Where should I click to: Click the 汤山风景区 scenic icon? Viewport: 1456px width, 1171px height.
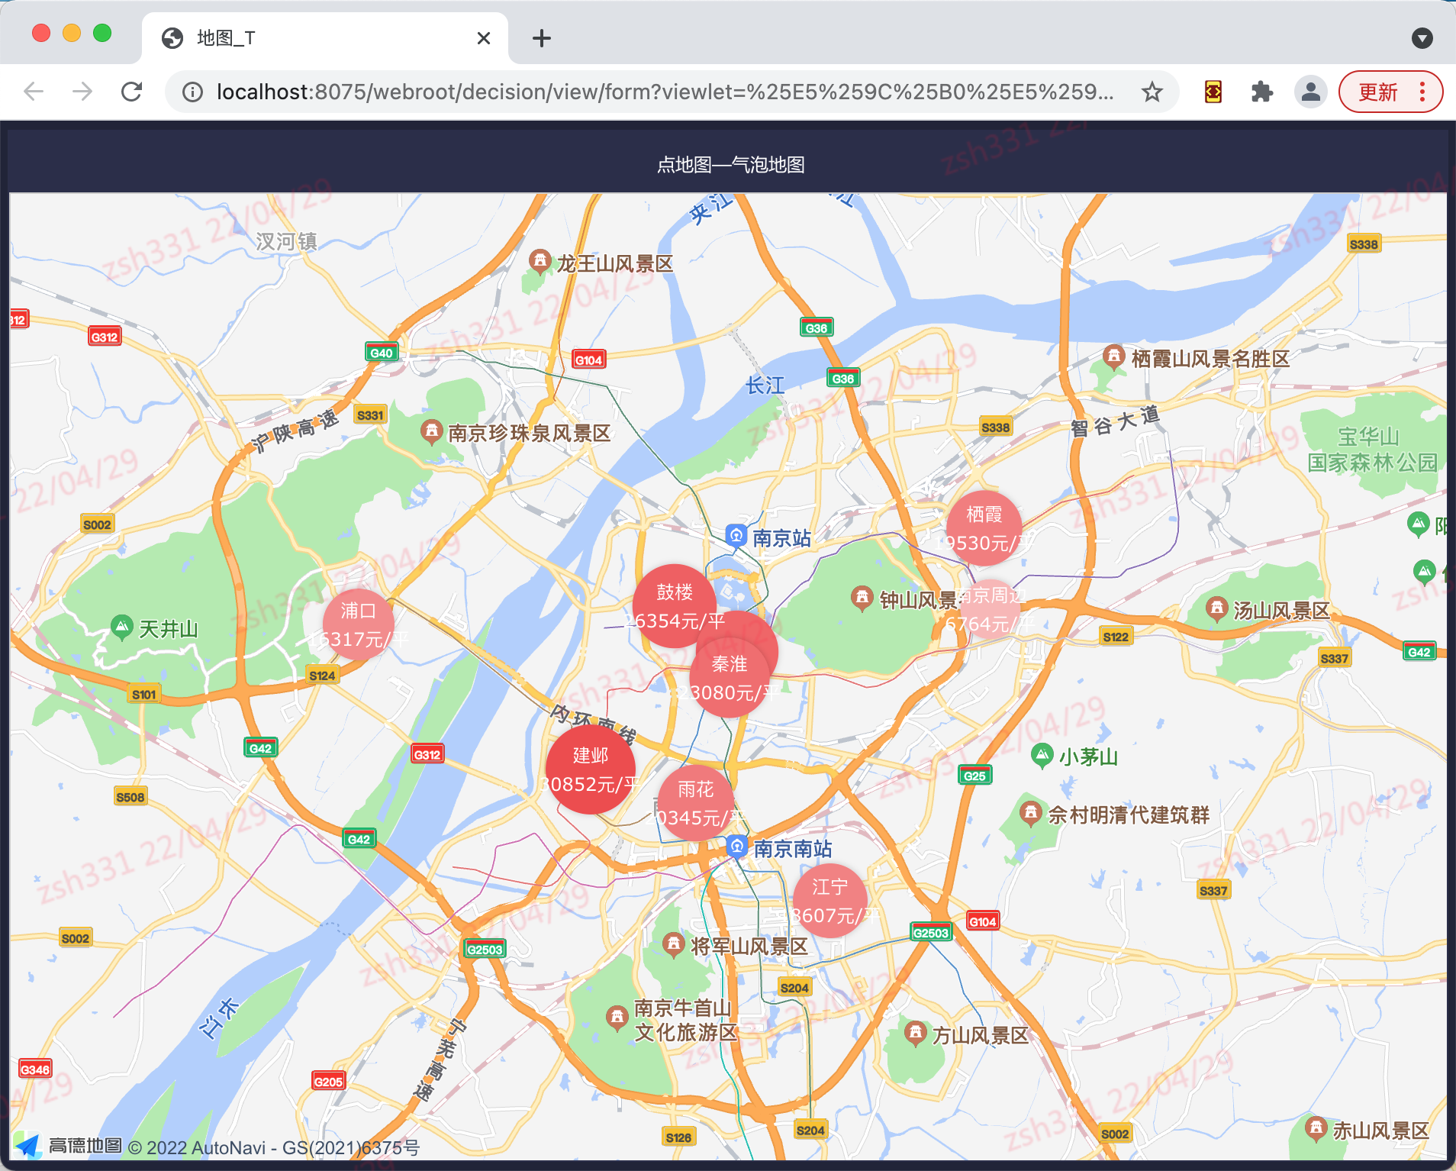click(x=1216, y=608)
